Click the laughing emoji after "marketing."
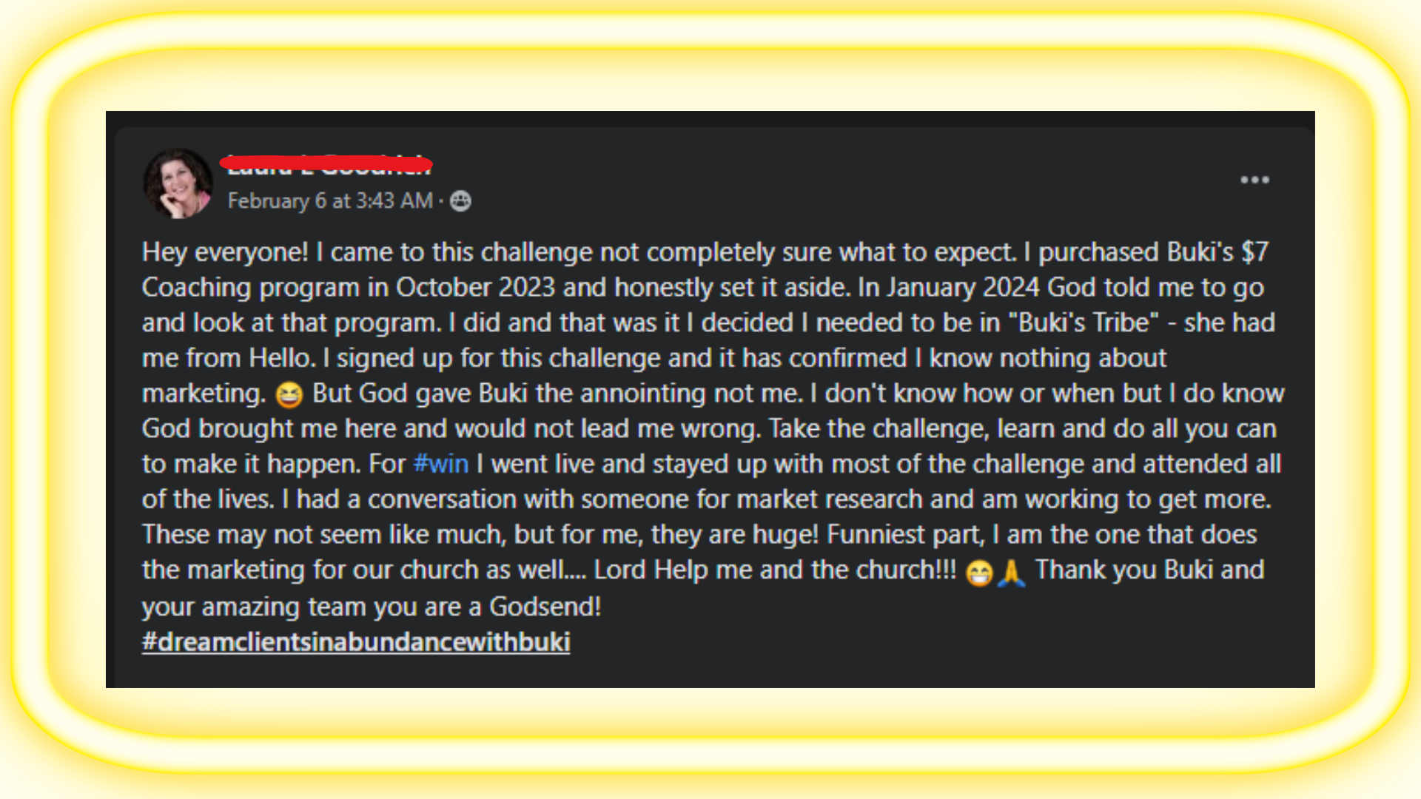The height and width of the screenshot is (799, 1421). [x=289, y=395]
